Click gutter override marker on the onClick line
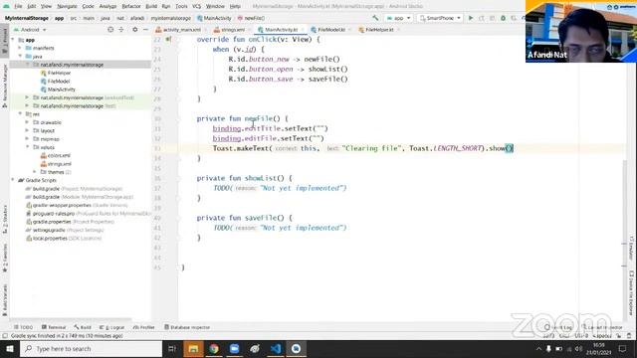 pos(168,40)
